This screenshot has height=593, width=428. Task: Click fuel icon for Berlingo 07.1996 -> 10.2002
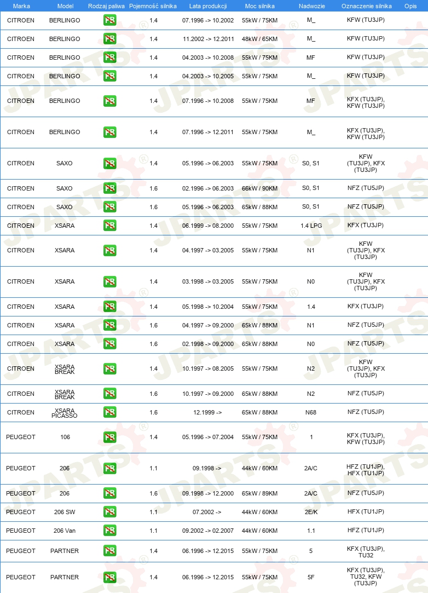[109, 20]
